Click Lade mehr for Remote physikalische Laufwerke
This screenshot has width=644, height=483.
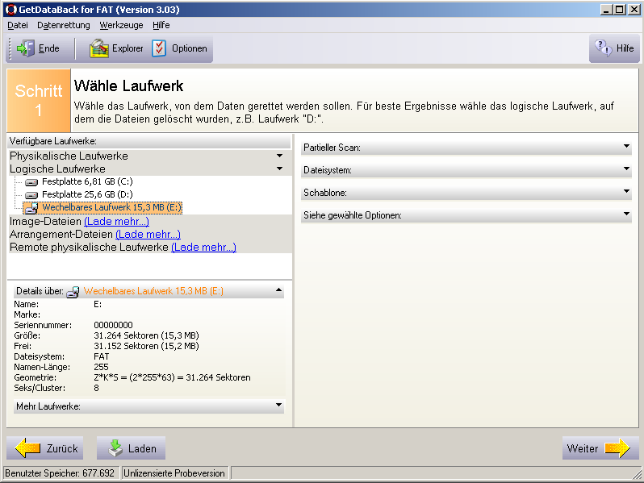click(203, 248)
